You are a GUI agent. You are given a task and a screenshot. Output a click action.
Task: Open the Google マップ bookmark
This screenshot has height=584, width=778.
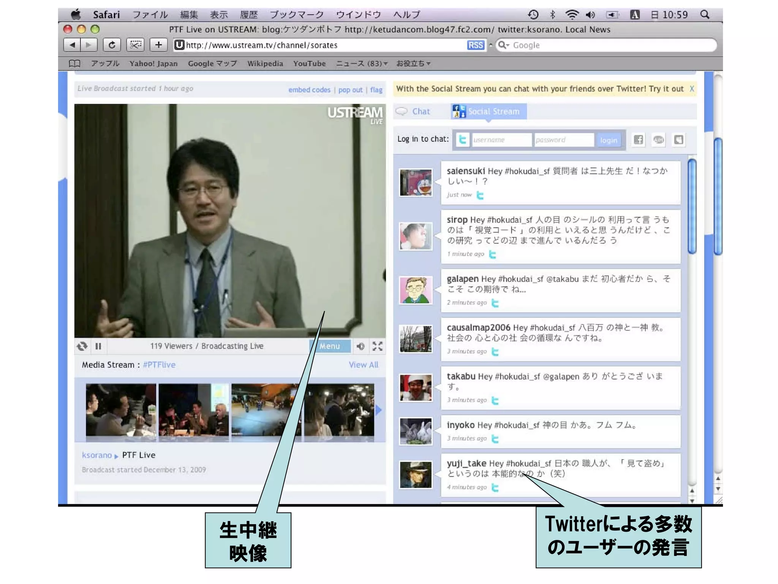(x=212, y=63)
